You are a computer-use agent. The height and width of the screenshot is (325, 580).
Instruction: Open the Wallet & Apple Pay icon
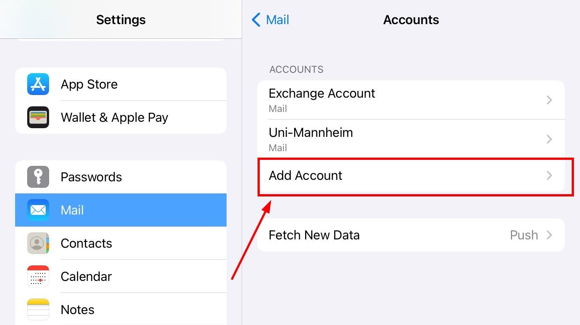[38, 117]
